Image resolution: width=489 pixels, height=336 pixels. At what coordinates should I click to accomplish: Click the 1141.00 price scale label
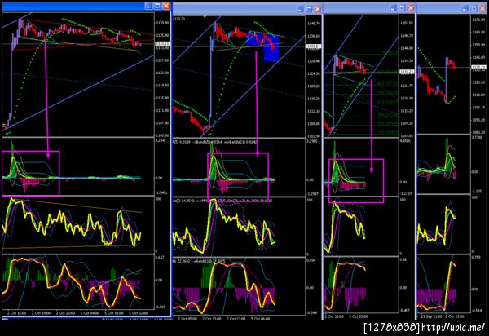(x=478, y=57)
